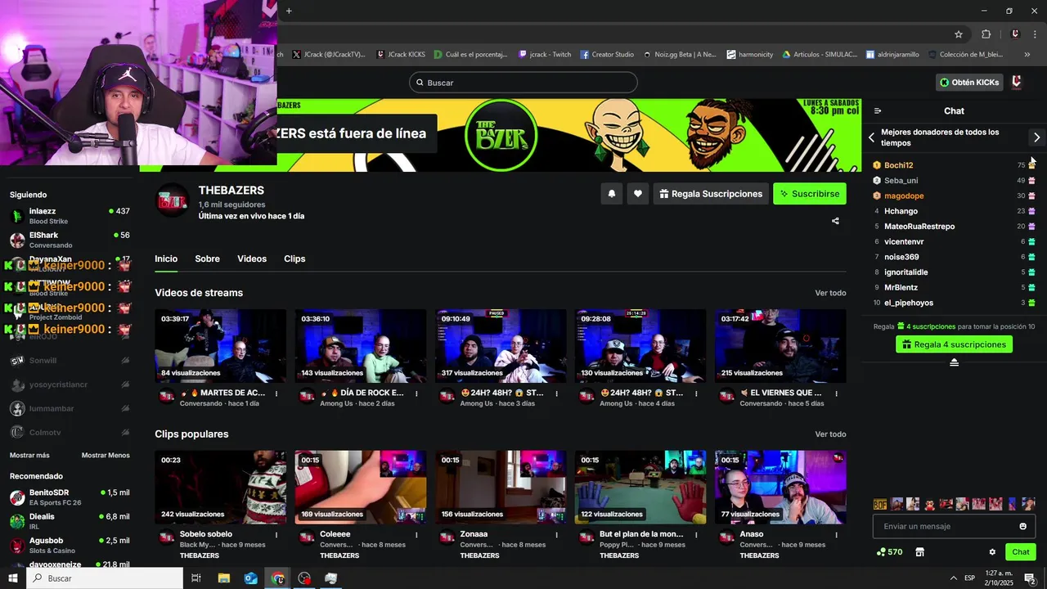Open options menu for MARTES DE AC... video
Viewport: 1047px width, 589px height.
coord(276,393)
